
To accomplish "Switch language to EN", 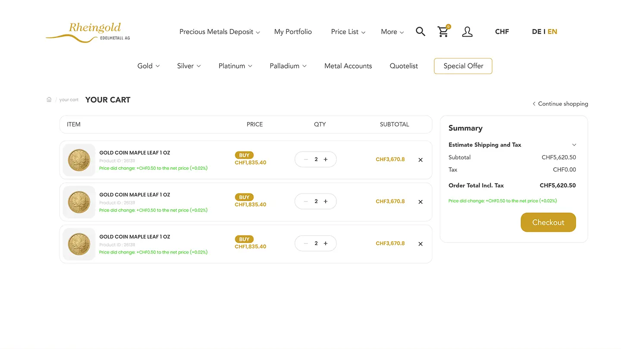I will coord(552,32).
